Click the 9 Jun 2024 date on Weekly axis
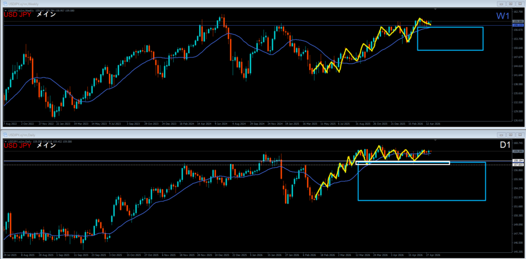The image size is (526, 259). [x=221, y=124]
